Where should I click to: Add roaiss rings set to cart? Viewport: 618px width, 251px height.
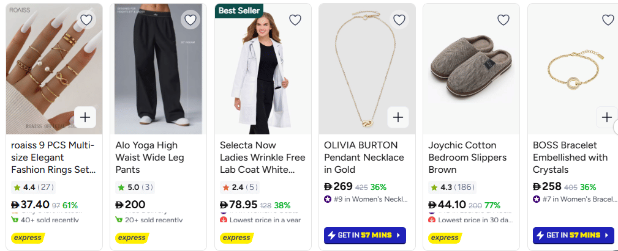85,117
